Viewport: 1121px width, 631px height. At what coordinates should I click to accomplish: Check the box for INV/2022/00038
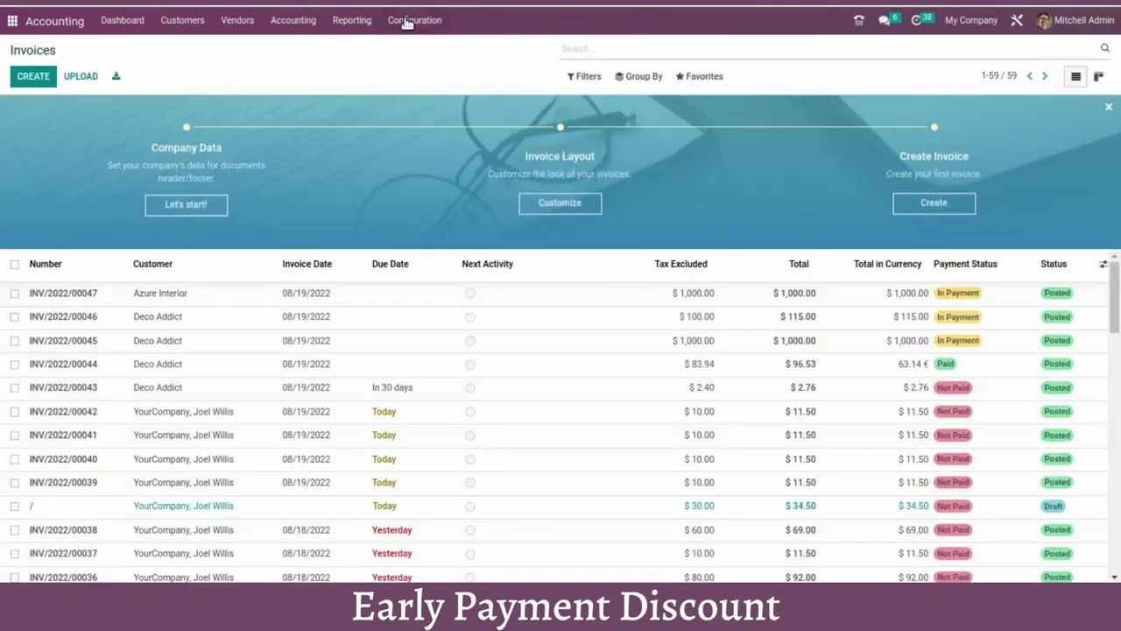click(15, 530)
